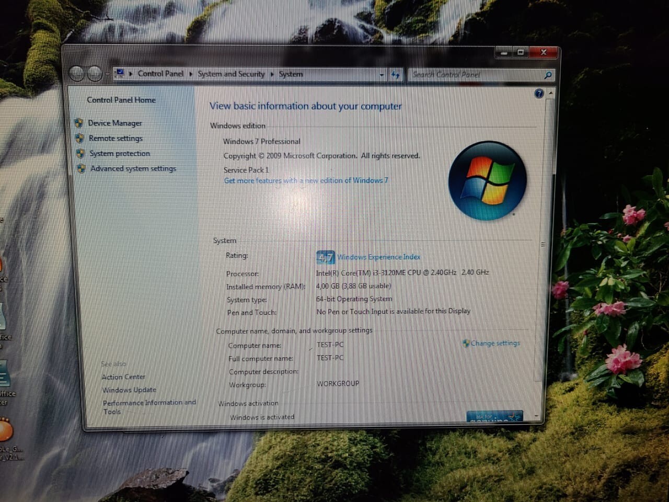
Task: Open the Windows Experience Index link
Action: pyautogui.click(x=379, y=257)
